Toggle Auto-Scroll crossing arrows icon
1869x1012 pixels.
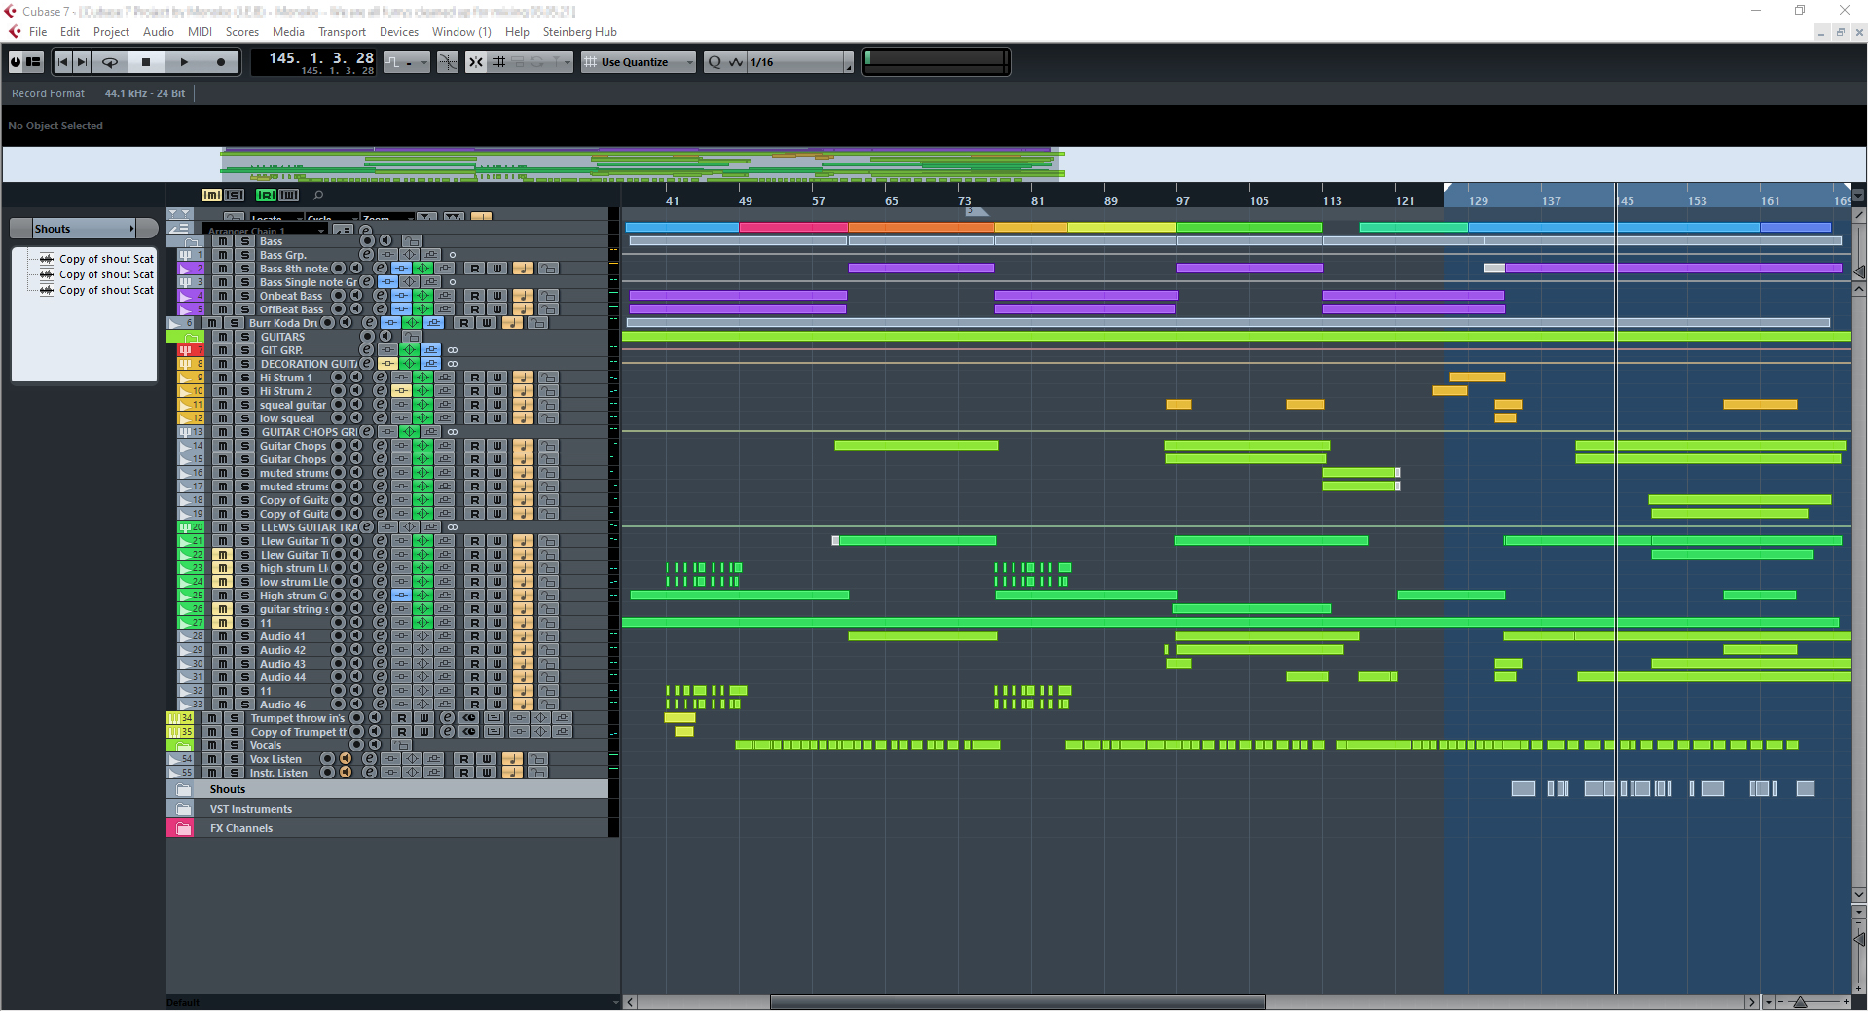point(475,62)
